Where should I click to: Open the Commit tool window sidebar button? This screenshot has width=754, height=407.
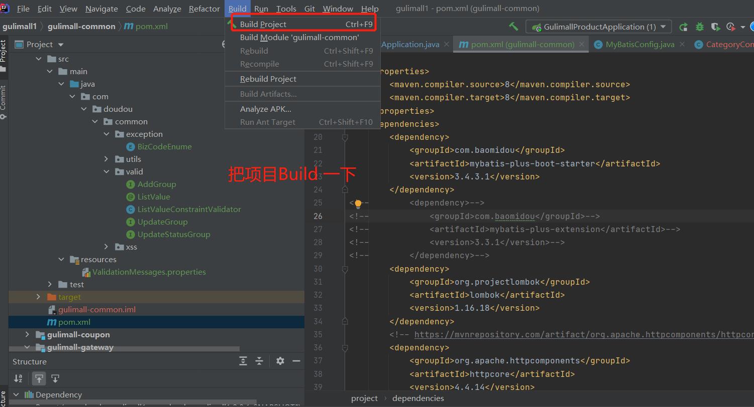coord(4,102)
